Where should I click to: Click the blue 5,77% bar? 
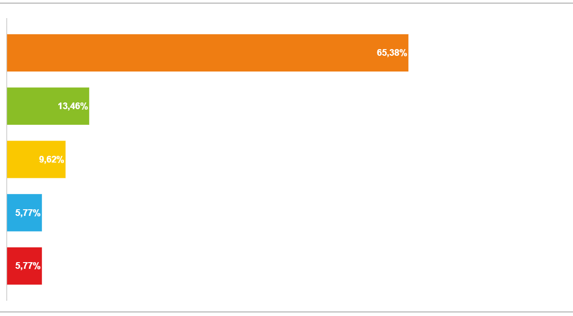coord(24,213)
